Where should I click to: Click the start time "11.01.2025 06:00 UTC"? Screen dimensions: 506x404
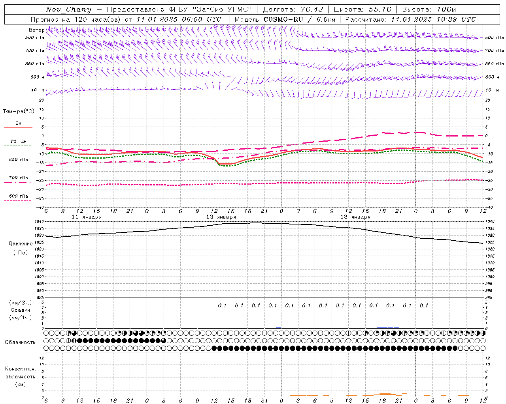[179, 19]
